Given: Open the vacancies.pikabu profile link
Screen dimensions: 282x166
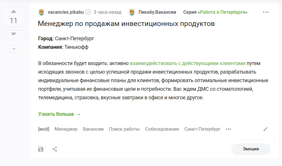Looking at the screenshot, I should pos(66,12).
